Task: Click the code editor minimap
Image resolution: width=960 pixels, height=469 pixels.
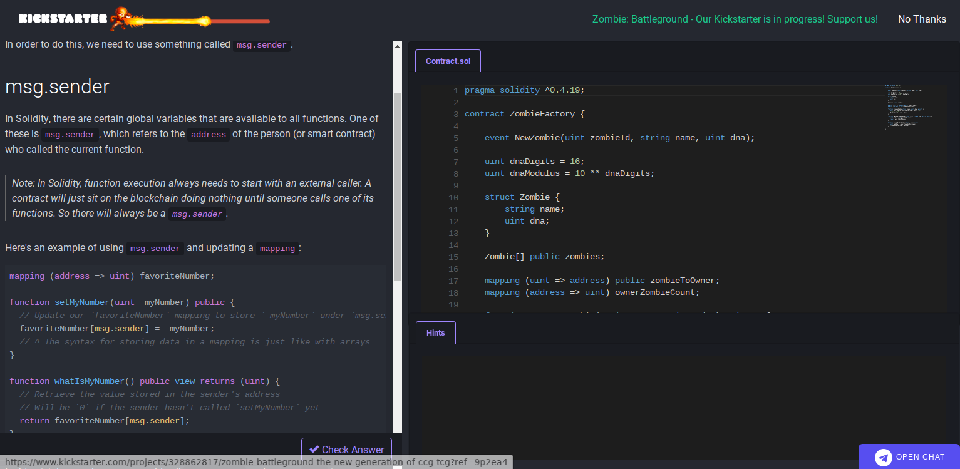Action: tap(909, 106)
